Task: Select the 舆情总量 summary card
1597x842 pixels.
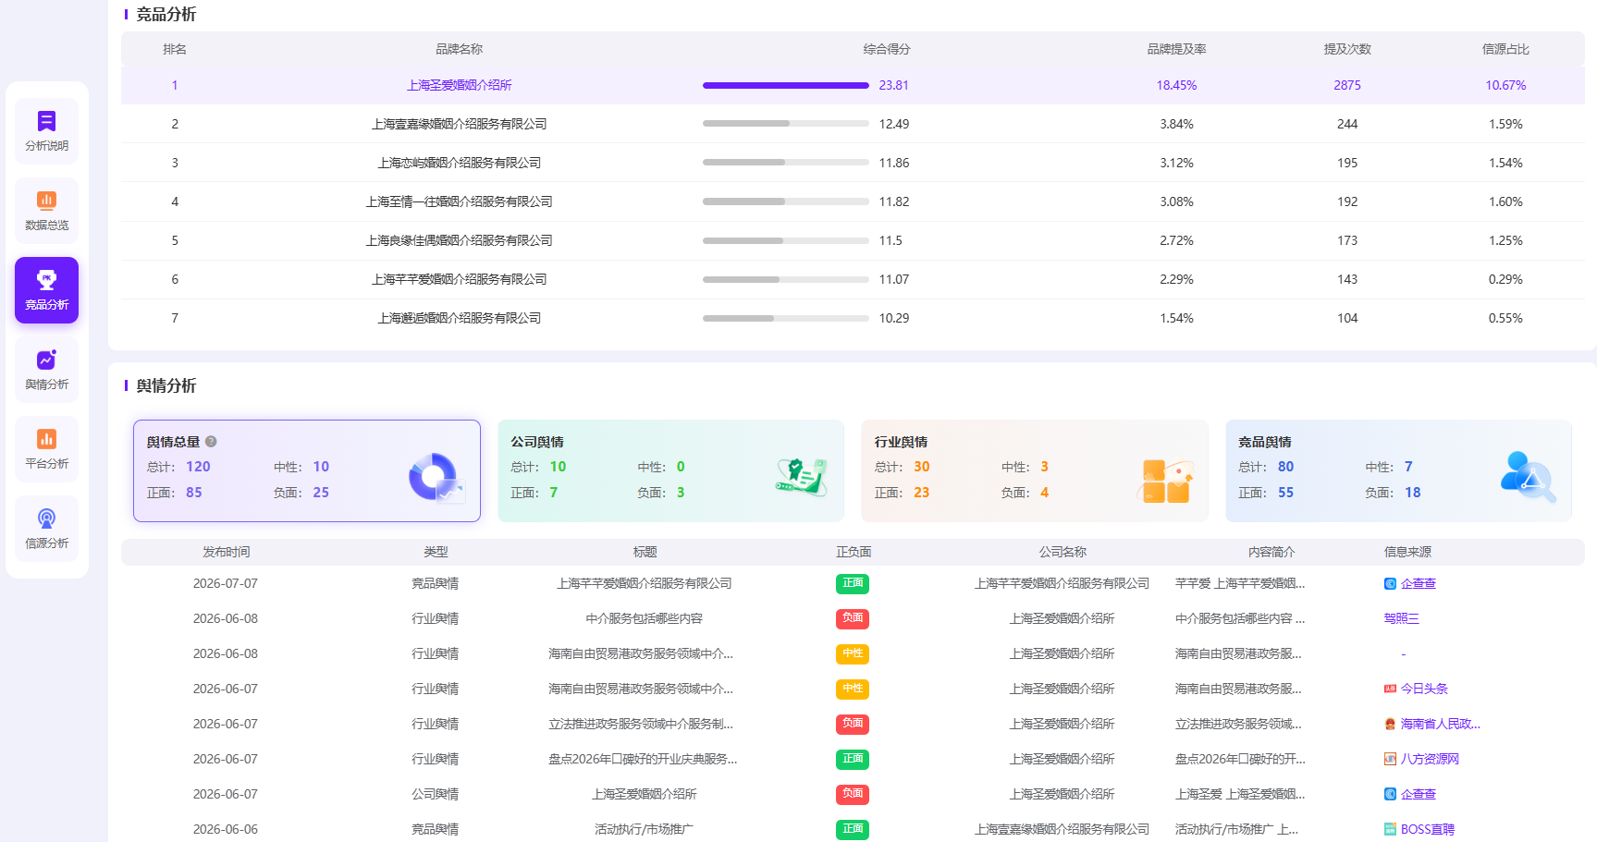Action: pos(307,471)
